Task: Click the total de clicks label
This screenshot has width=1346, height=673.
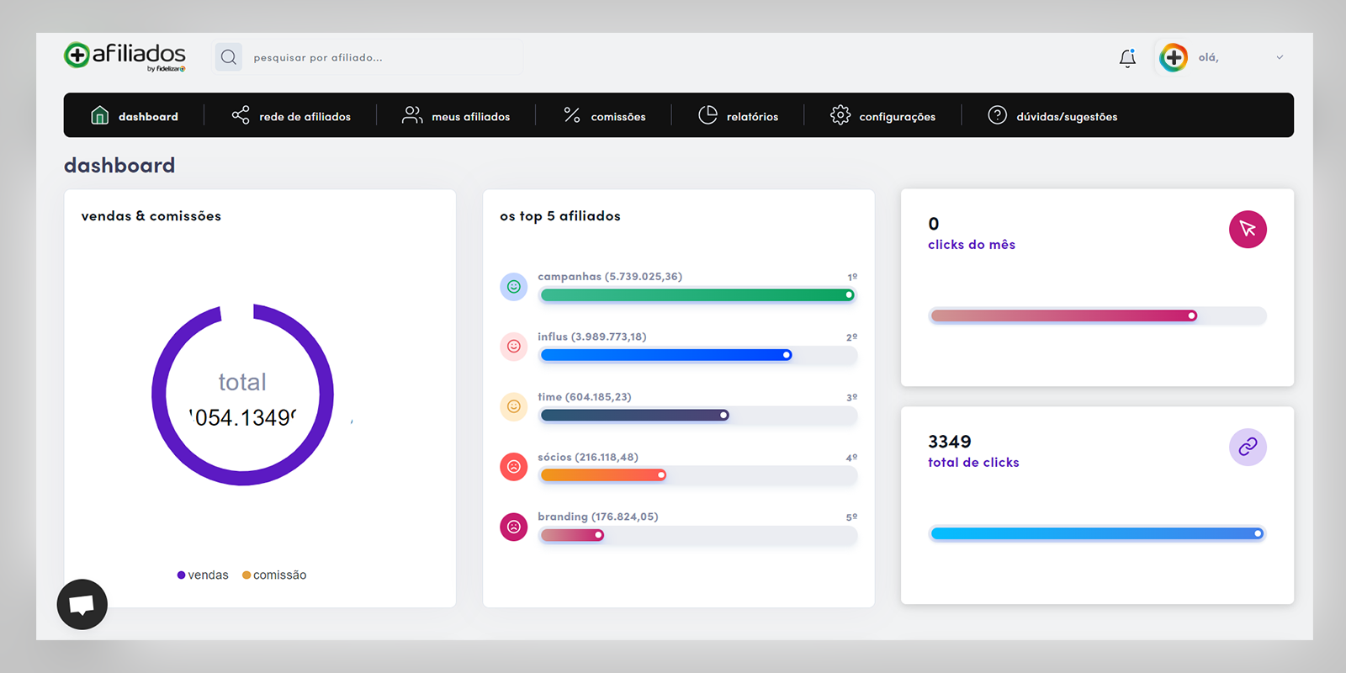Action: coord(973,463)
